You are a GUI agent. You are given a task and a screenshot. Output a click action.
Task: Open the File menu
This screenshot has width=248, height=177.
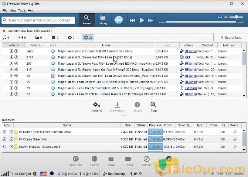[x=5, y=10]
